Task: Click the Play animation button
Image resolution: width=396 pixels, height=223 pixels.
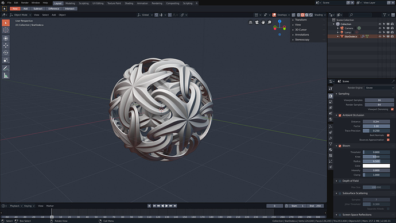Action: (x=166, y=206)
